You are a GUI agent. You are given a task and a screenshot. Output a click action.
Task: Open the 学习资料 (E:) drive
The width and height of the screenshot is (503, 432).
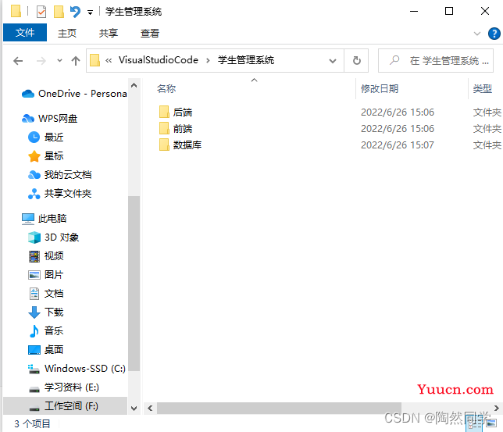click(x=63, y=387)
